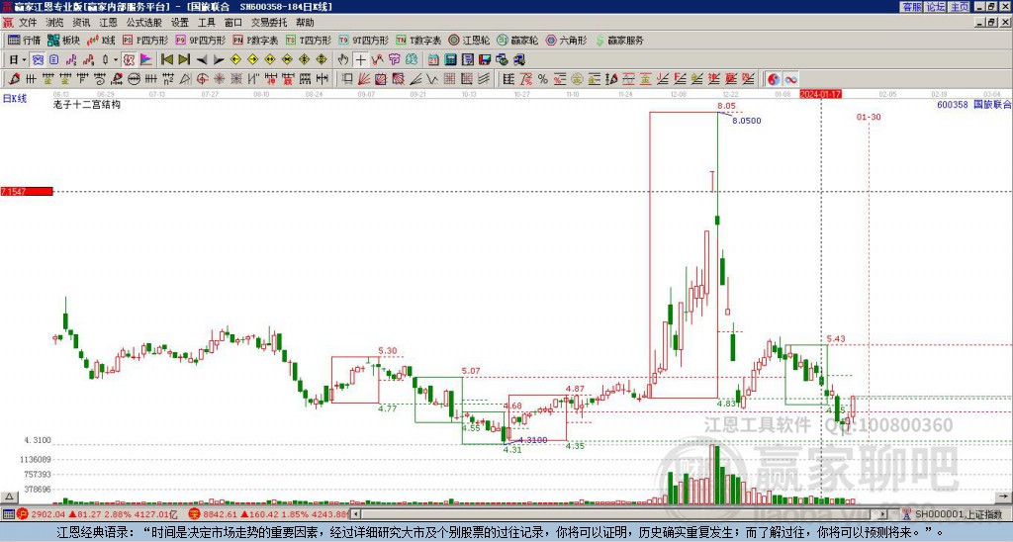This screenshot has height=542, width=1013.
Task: Open the 资讯 menu
Action: pyautogui.click(x=81, y=23)
